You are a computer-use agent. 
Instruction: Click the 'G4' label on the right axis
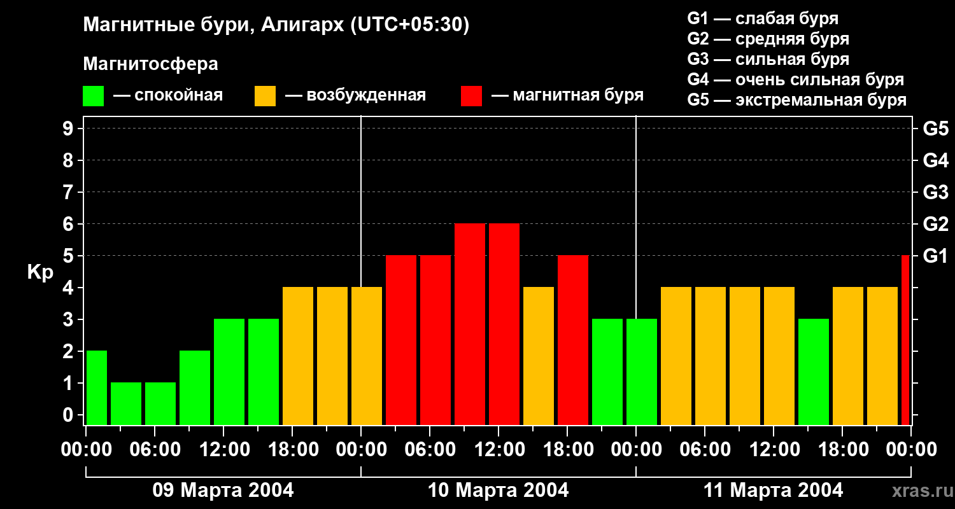(x=935, y=160)
